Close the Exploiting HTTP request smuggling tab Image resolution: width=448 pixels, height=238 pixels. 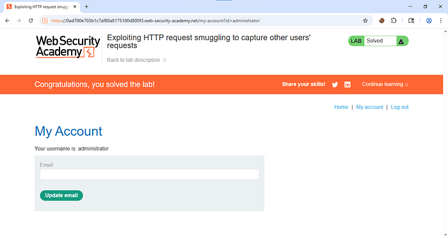pos(75,6)
